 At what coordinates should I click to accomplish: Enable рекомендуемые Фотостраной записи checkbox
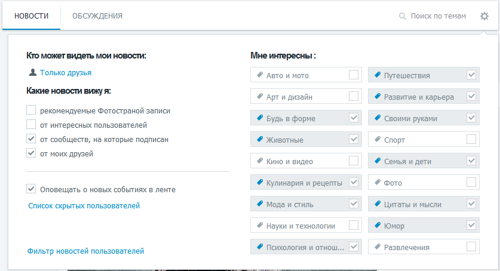pyautogui.click(x=31, y=110)
